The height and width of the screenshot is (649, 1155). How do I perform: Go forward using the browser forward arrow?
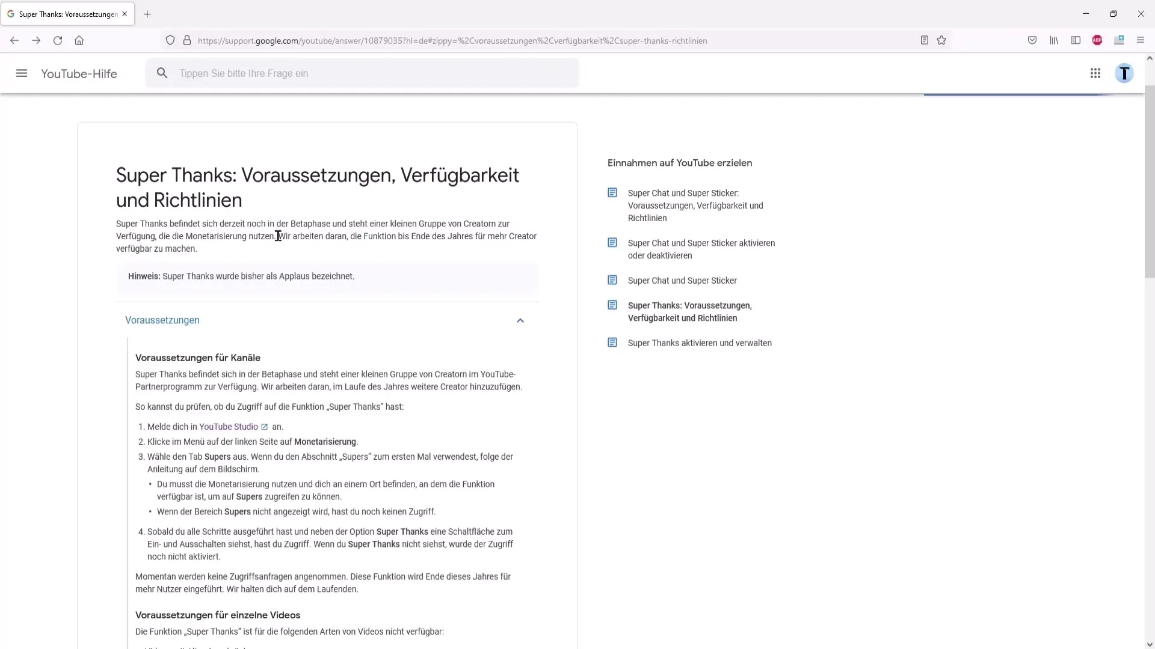click(x=36, y=40)
